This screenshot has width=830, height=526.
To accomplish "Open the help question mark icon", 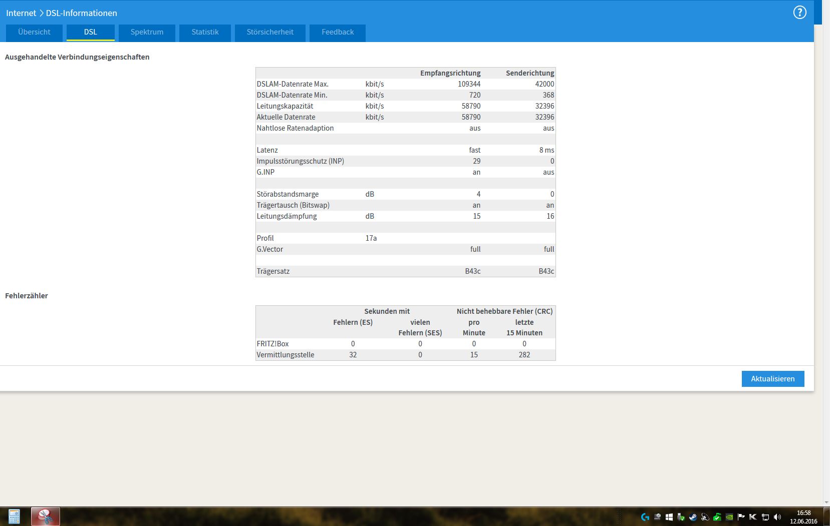I will [800, 13].
